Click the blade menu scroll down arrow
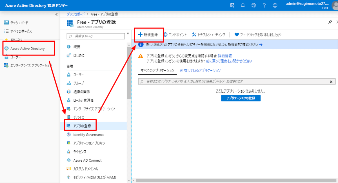This screenshot has width=338, height=183. (129, 180)
